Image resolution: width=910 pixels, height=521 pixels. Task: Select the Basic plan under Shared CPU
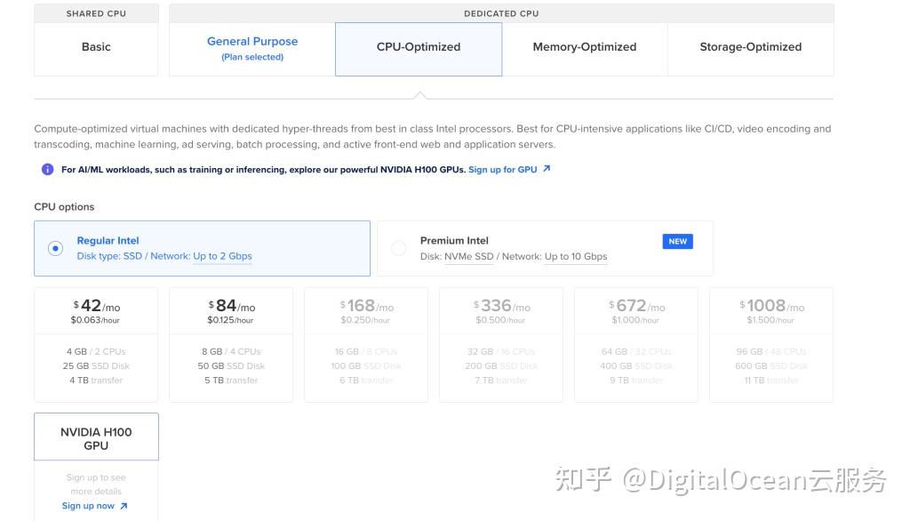(96, 46)
